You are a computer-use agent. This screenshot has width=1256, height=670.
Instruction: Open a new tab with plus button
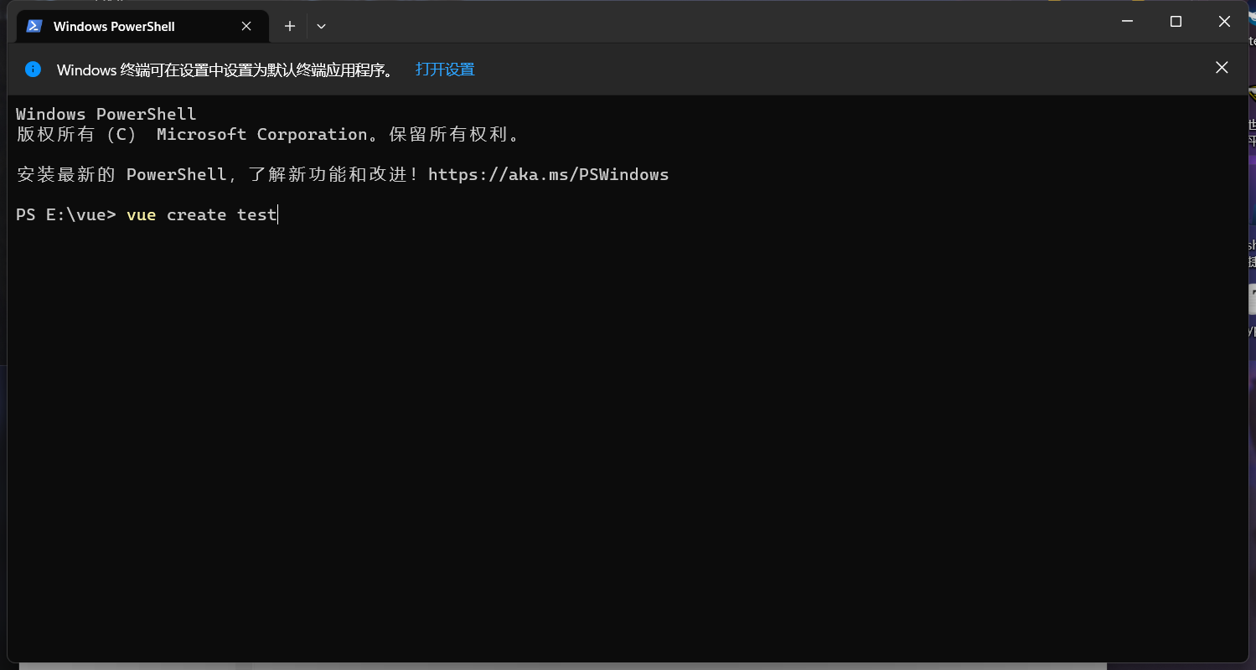[x=290, y=26]
